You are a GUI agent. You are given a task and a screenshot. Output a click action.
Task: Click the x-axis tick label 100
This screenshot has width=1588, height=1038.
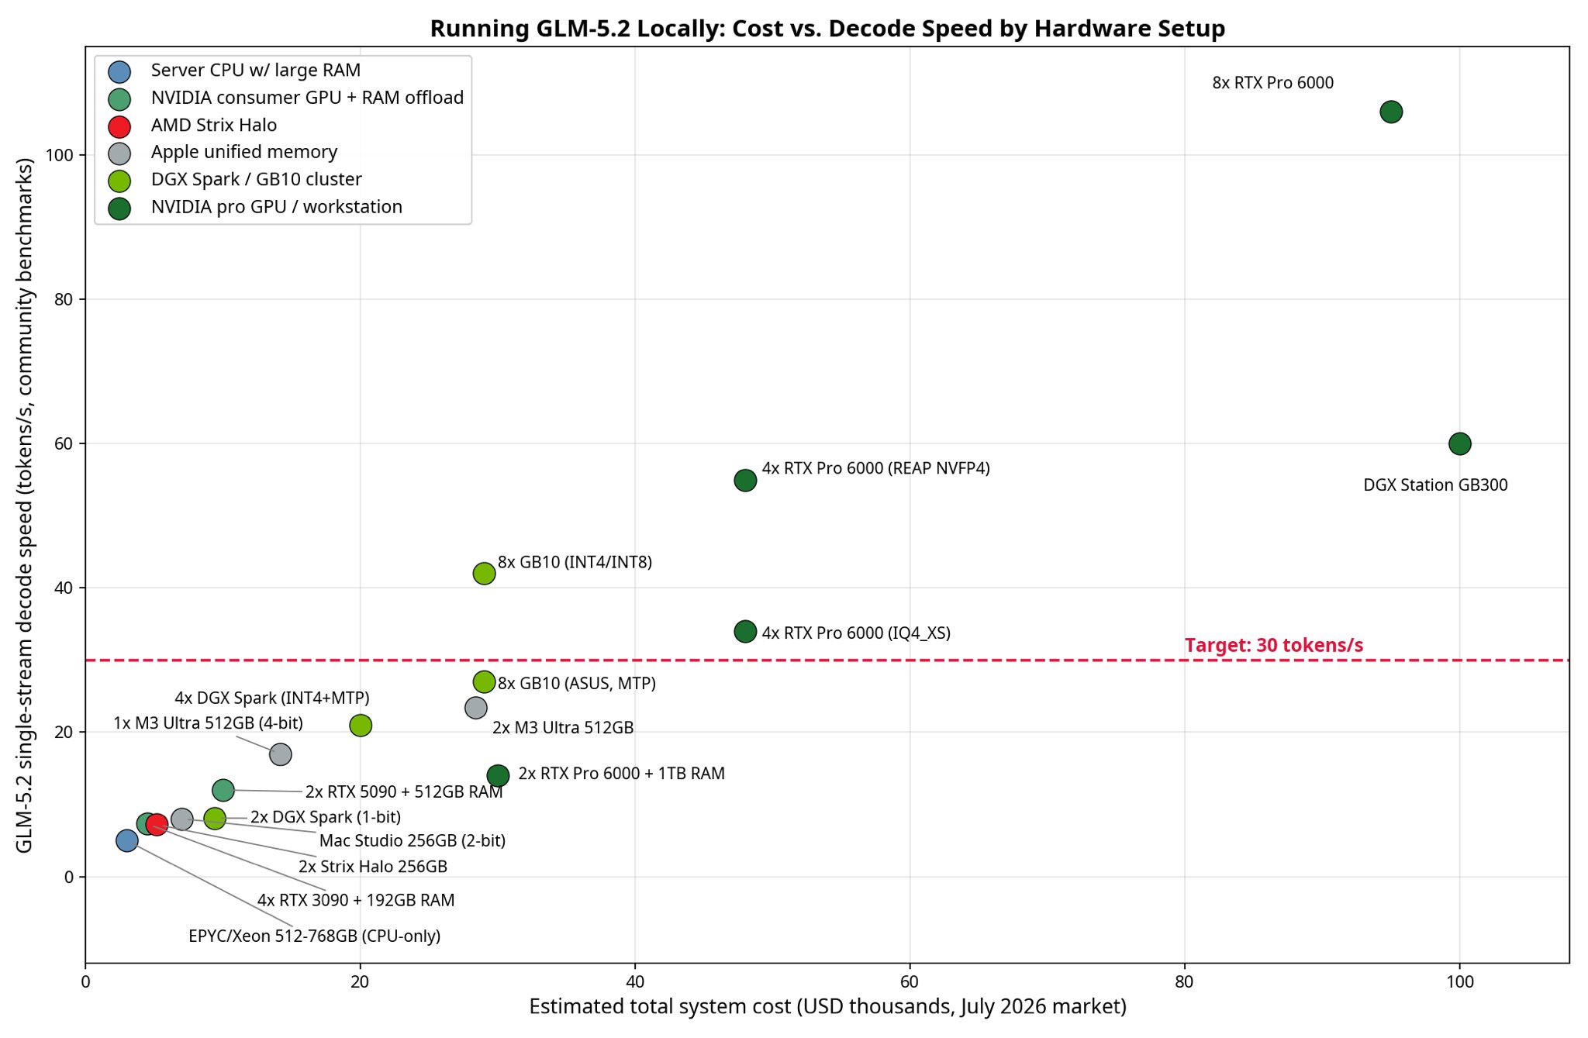[1459, 982]
